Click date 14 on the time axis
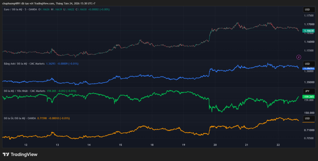This screenshot has width=318, height=161. 89,145
